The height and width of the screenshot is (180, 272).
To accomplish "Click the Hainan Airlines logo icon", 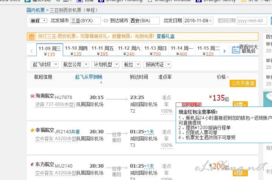I will (x=32, y=96).
